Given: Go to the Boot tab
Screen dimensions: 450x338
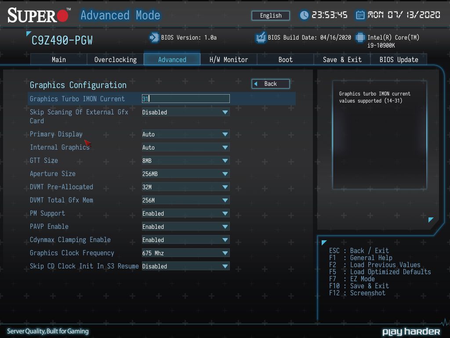Looking at the screenshot, I should [x=285, y=59].
